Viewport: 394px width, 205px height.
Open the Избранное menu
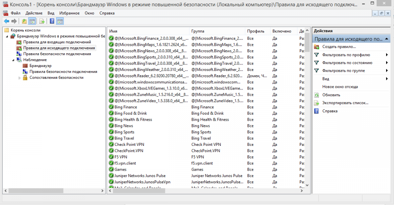tap(69, 13)
